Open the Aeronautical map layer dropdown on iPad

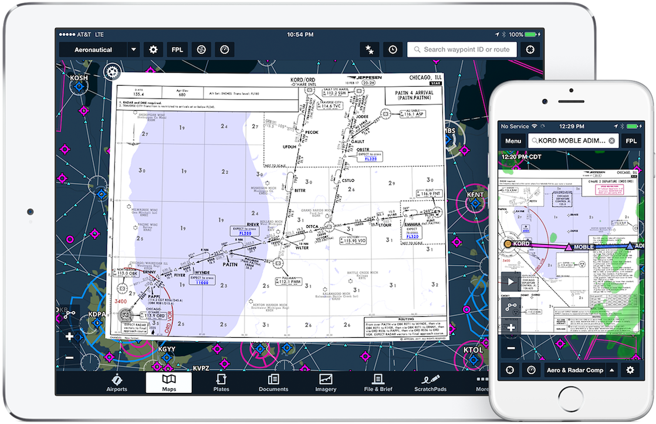pyautogui.click(x=100, y=50)
